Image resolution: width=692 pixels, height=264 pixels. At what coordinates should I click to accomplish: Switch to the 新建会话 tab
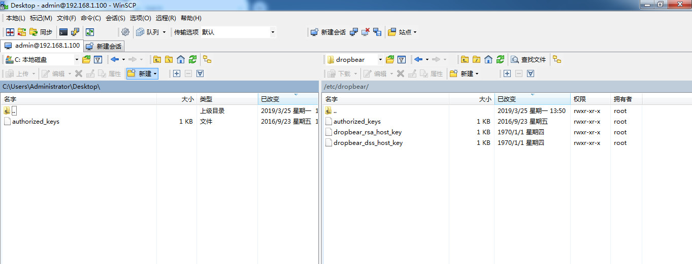(x=104, y=46)
